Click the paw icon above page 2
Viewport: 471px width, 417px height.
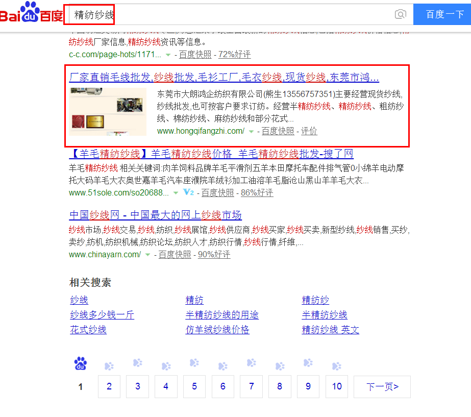pyautogui.click(x=109, y=366)
